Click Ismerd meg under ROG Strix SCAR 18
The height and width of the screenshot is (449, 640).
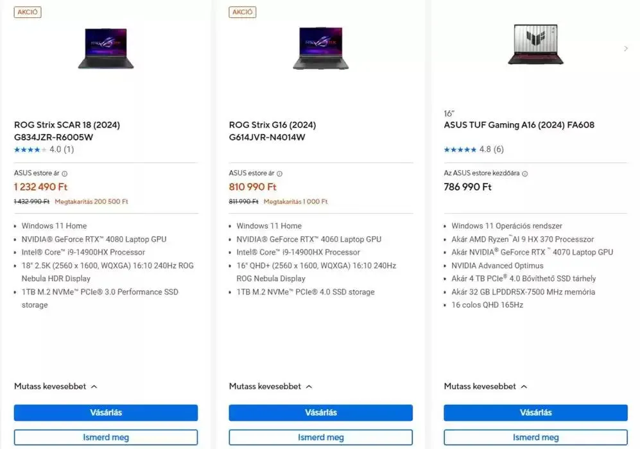[x=106, y=437]
